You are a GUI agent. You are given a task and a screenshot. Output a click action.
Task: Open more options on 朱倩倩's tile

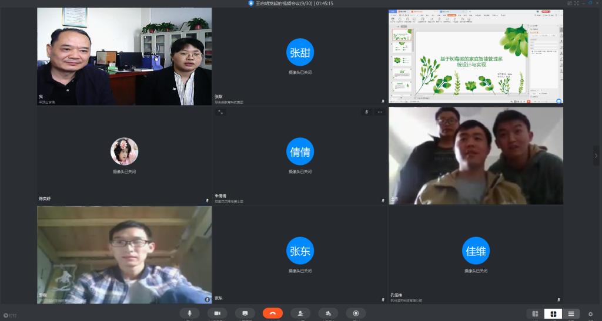(380, 112)
